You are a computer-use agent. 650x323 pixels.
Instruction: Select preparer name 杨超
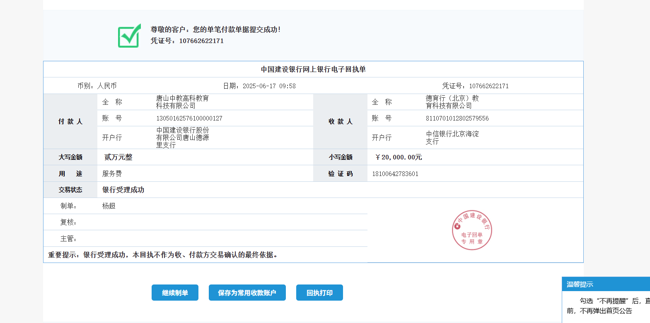[x=109, y=206]
